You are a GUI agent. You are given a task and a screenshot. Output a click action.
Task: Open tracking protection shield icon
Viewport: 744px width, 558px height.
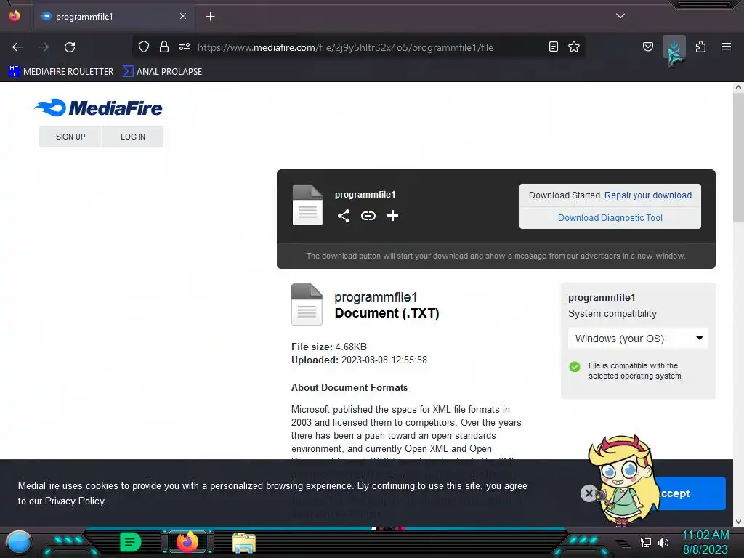[x=144, y=46]
